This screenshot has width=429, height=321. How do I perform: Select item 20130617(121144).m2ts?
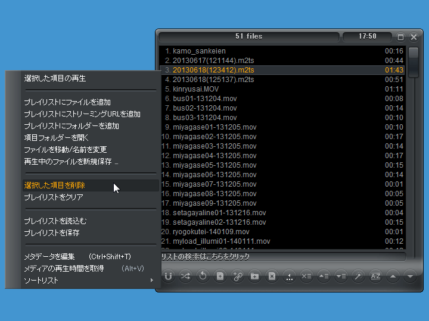tap(282, 61)
